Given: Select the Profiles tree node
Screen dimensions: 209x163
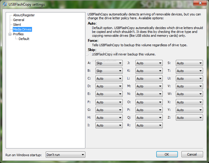Looking at the screenshot, I should tap(18, 34).
